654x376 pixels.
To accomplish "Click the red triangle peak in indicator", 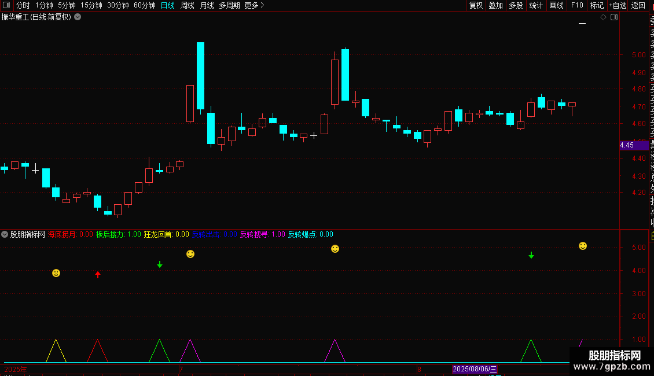I will (98, 341).
